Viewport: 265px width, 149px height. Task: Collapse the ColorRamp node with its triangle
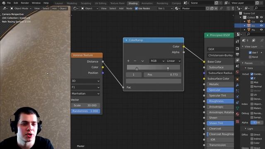126,40
